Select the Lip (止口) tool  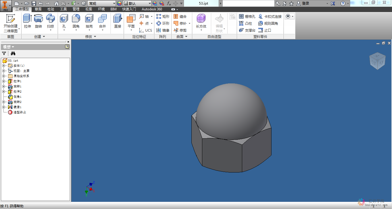[x=265, y=30]
